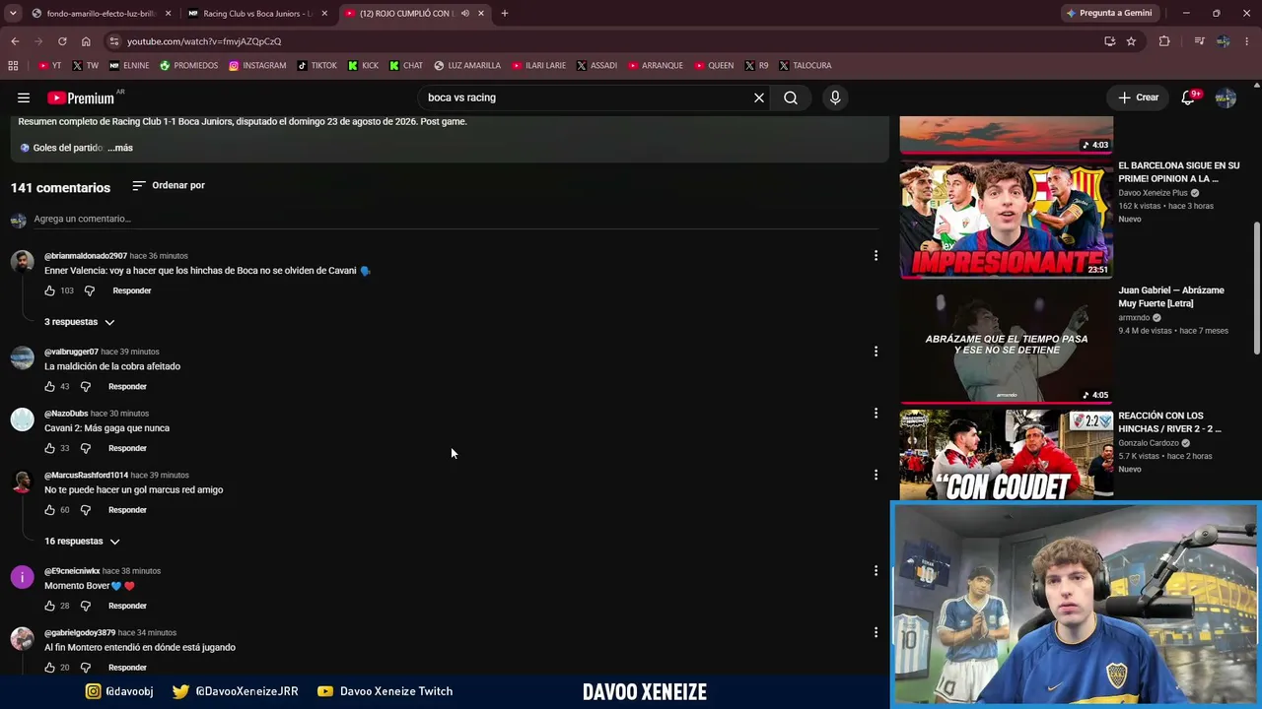The width and height of the screenshot is (1262, 709).
Task: Expand '3 respuestas' replies
Action: [x=79, y=322]
